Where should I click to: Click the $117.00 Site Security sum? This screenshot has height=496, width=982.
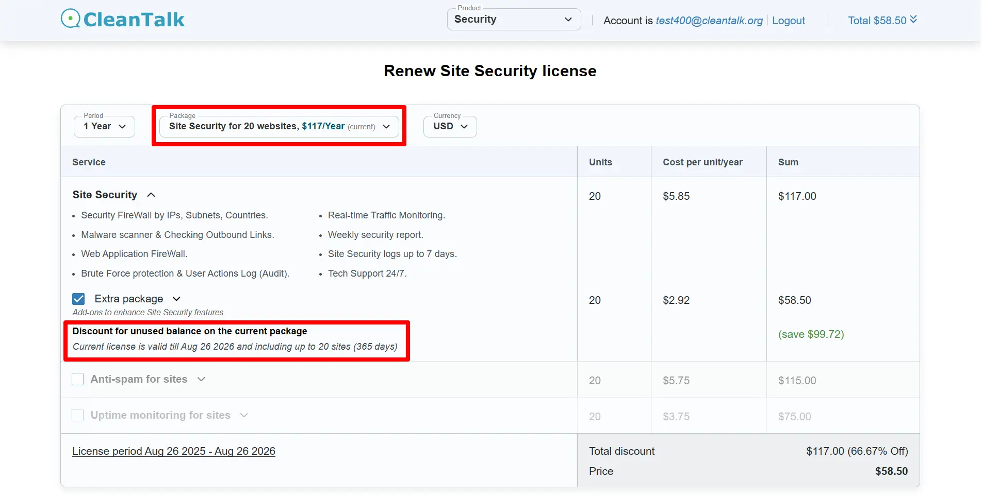coord(797,196)
